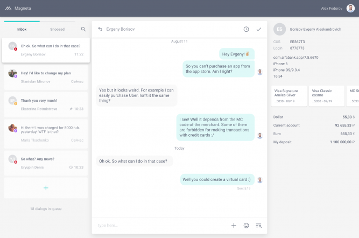The image size is (359, 238).
Task: Switch to the Snoozed tab
Action: (x=57, y=29)
